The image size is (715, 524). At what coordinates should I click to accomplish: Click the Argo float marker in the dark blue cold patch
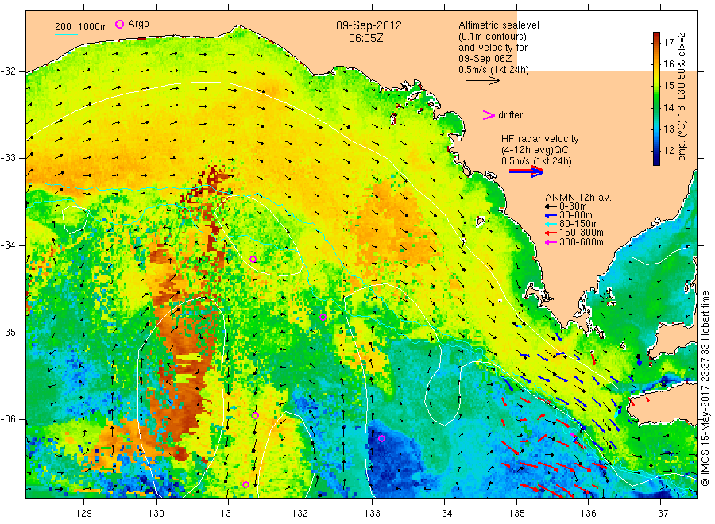pyautogui.click(x=382, y=439)
